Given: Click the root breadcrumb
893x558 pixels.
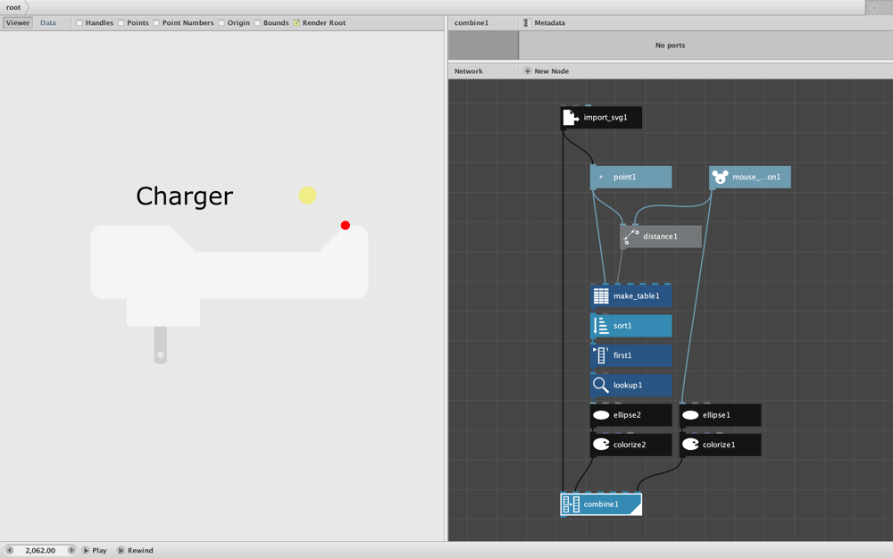Looking at the screenshot, I should tap(13, 7).
